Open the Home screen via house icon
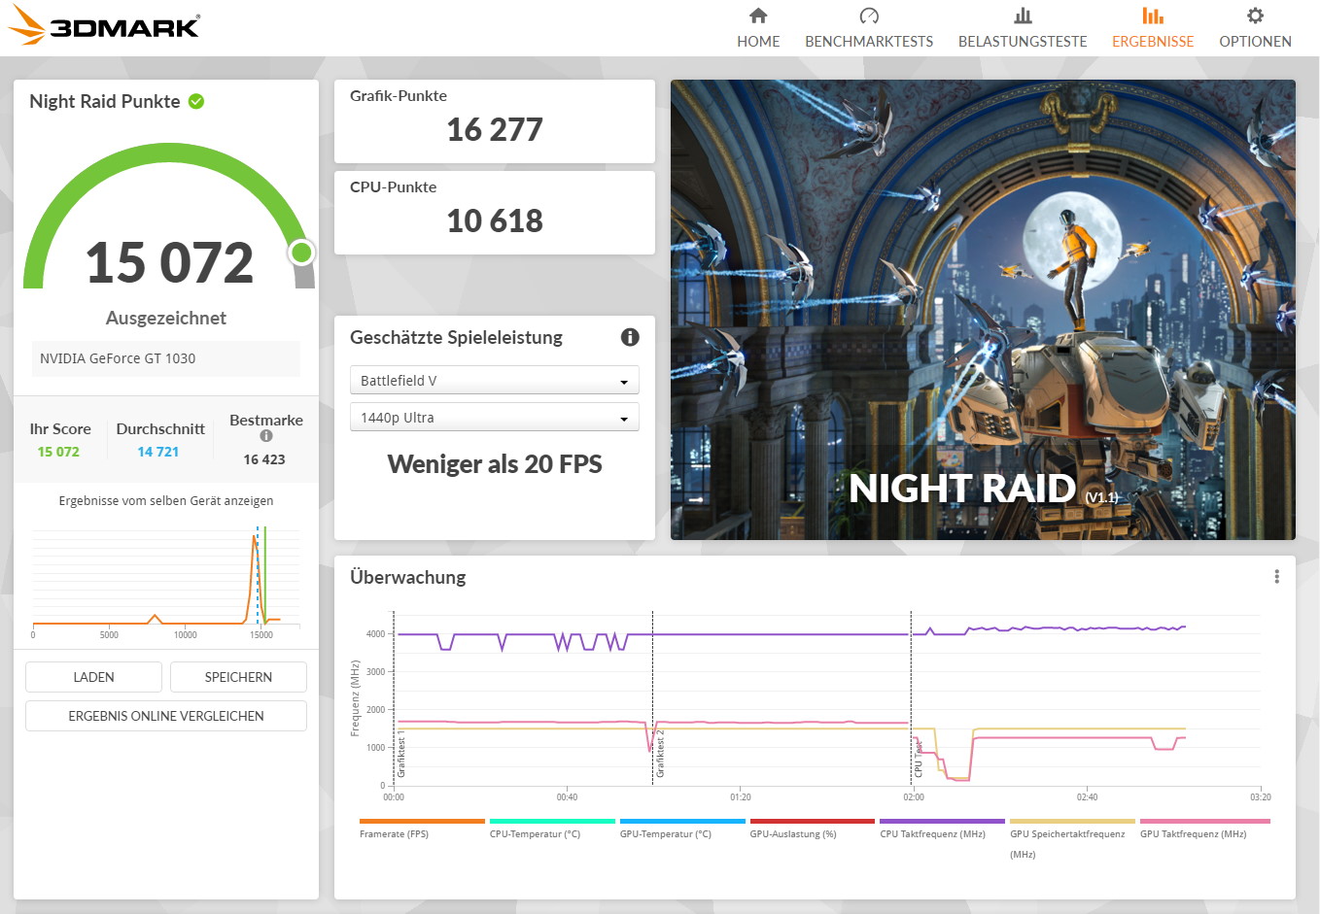1320x914 pixels. coord(757,17)
